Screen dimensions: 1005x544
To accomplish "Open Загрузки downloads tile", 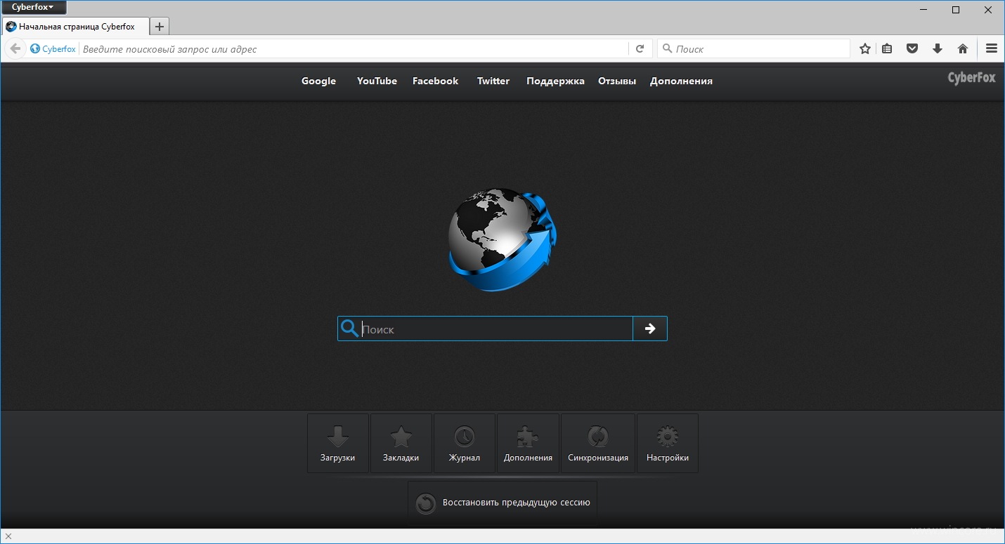I will coord(338,443).
